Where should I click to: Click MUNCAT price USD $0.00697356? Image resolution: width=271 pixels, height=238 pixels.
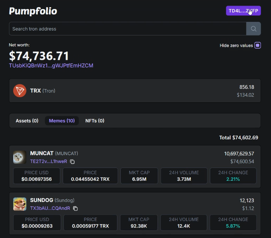(x=37, y=179)
